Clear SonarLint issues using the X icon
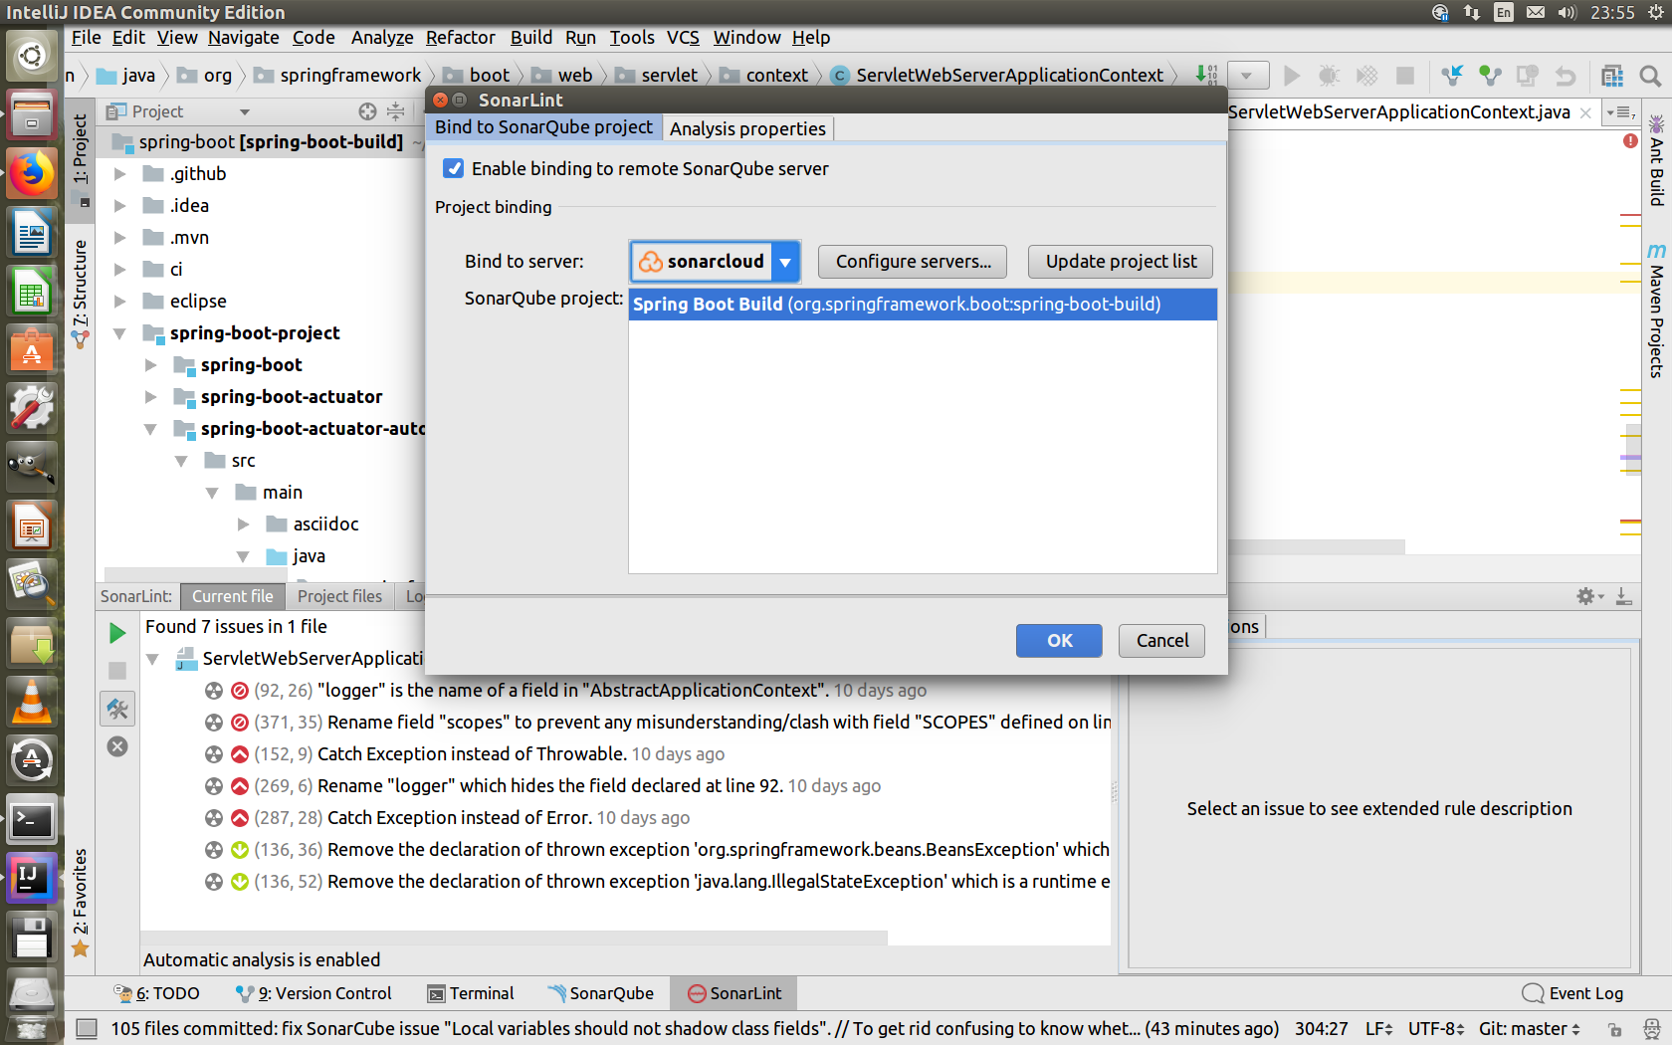Screen dimensions: 1672x1045 click(x=116, y=745)
